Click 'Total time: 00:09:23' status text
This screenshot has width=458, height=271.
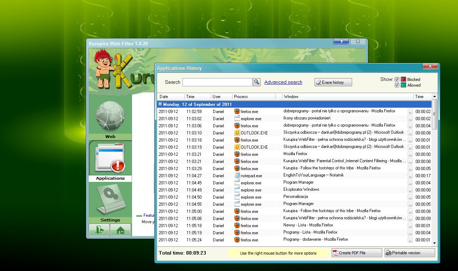tap(182, 253)
